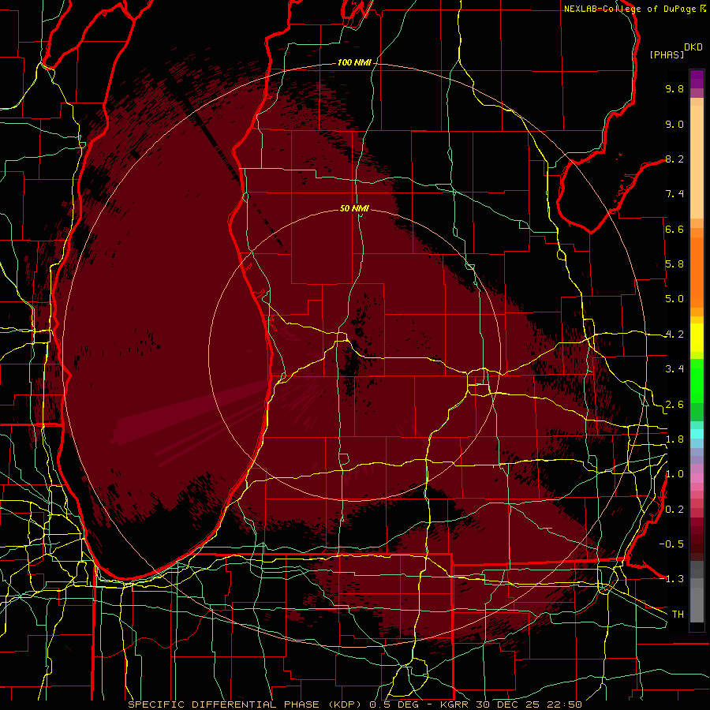
Task: Select the "0.2" scale value
Action: pyautogui.click(x=674, y=510)
